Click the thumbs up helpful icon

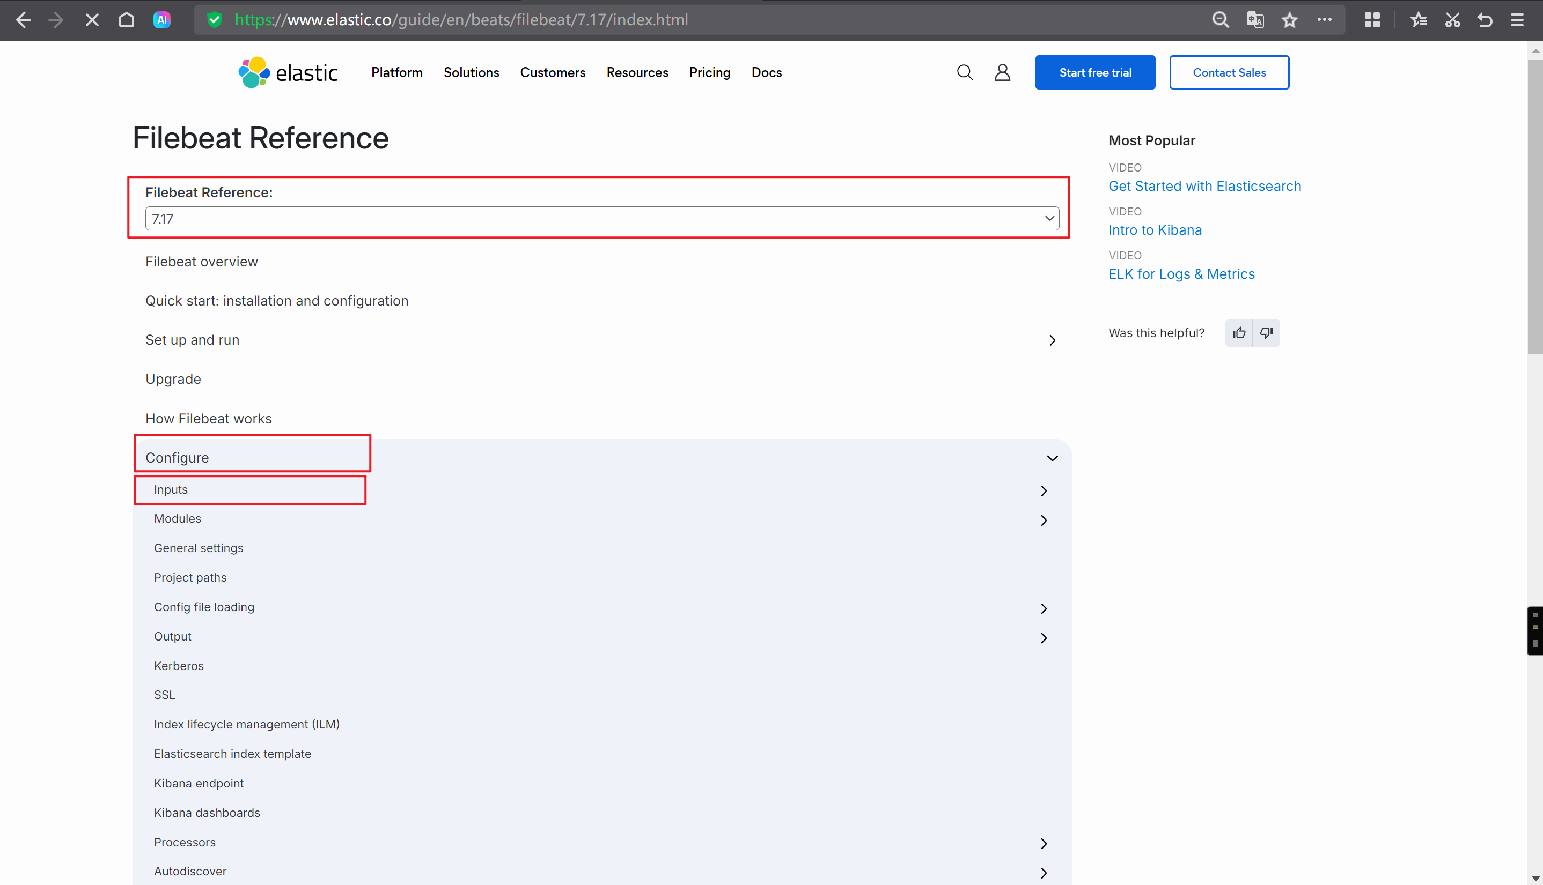tap(1239, 333)
